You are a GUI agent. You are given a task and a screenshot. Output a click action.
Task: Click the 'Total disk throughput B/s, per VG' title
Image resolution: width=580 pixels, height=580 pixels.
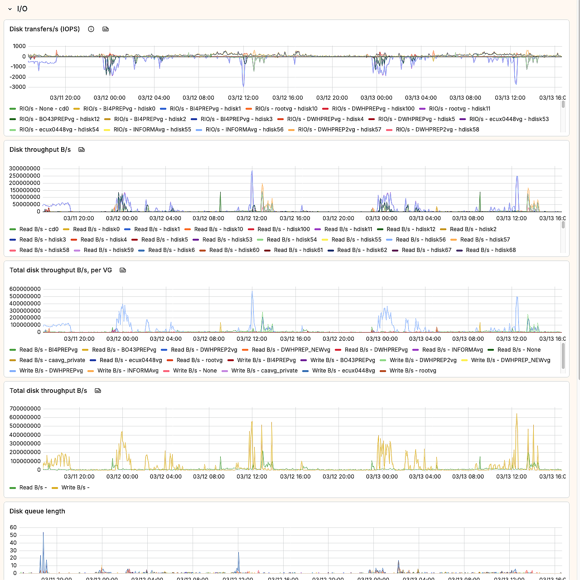61,270
